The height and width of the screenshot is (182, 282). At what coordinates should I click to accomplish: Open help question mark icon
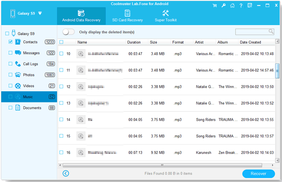pos(241,6)
